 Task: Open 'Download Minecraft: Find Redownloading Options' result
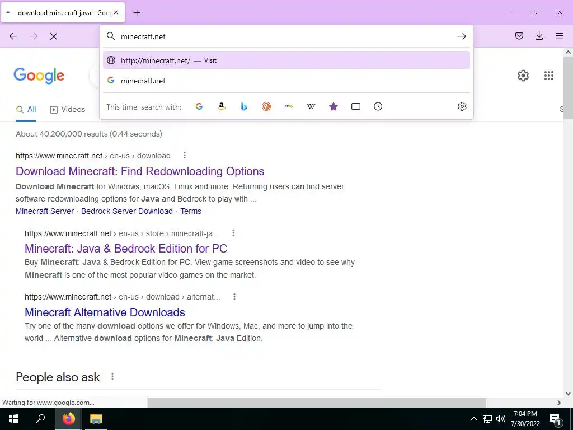tap(140, 171)
